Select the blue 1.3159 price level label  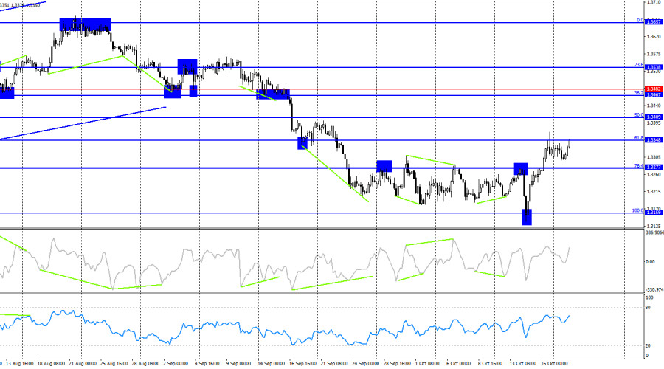point(654,213)
